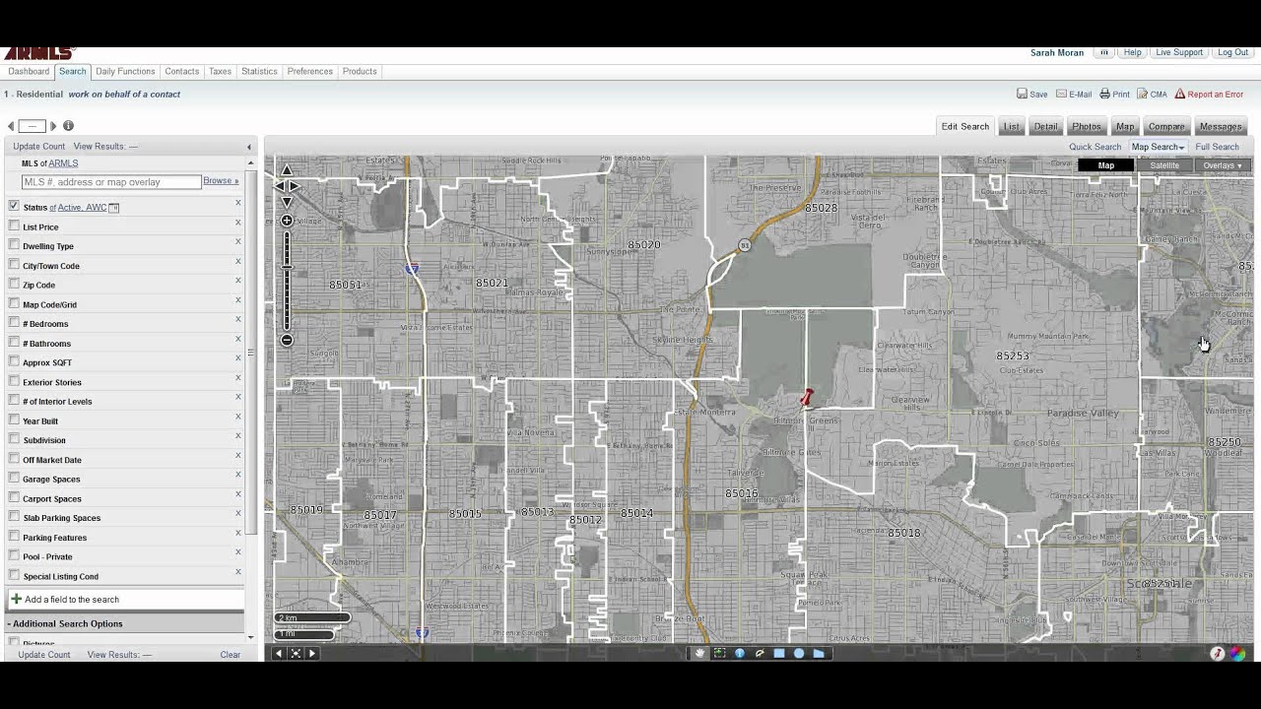Choose the polygon shape drawing tool
The height and width of the screenshot is (709, 1261).
coord(819,653)
